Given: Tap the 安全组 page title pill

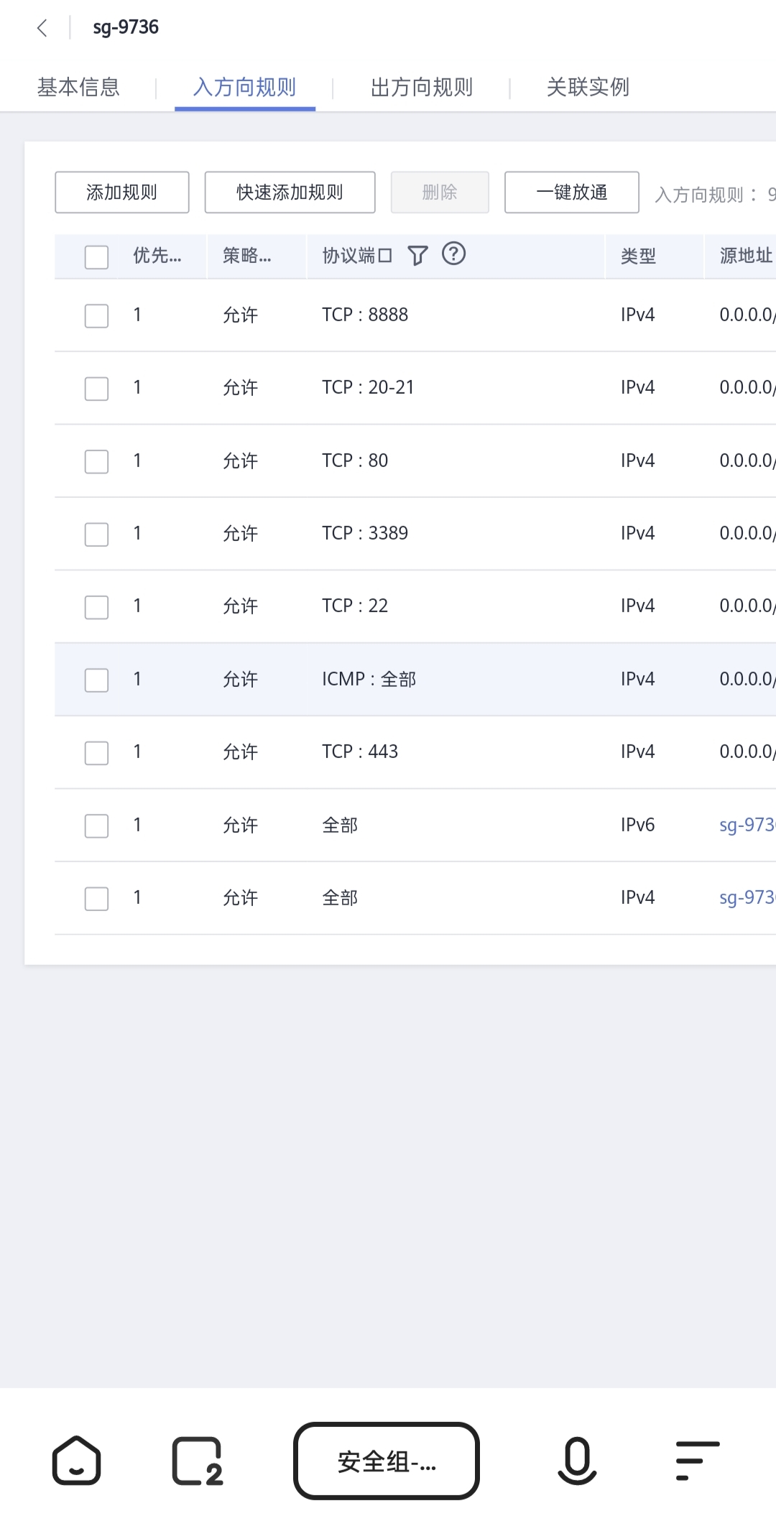Looking at the screenshot, I should click(x=387, y=1461).
